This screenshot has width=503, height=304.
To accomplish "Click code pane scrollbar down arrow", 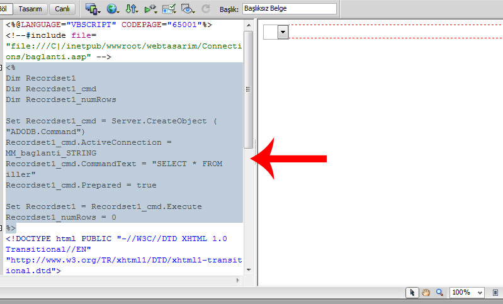I will coord(249,270).
